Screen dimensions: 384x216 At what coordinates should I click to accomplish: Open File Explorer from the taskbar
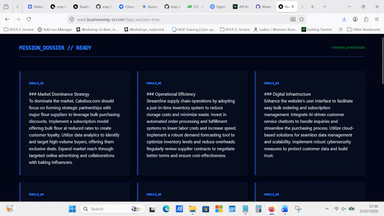192,209
